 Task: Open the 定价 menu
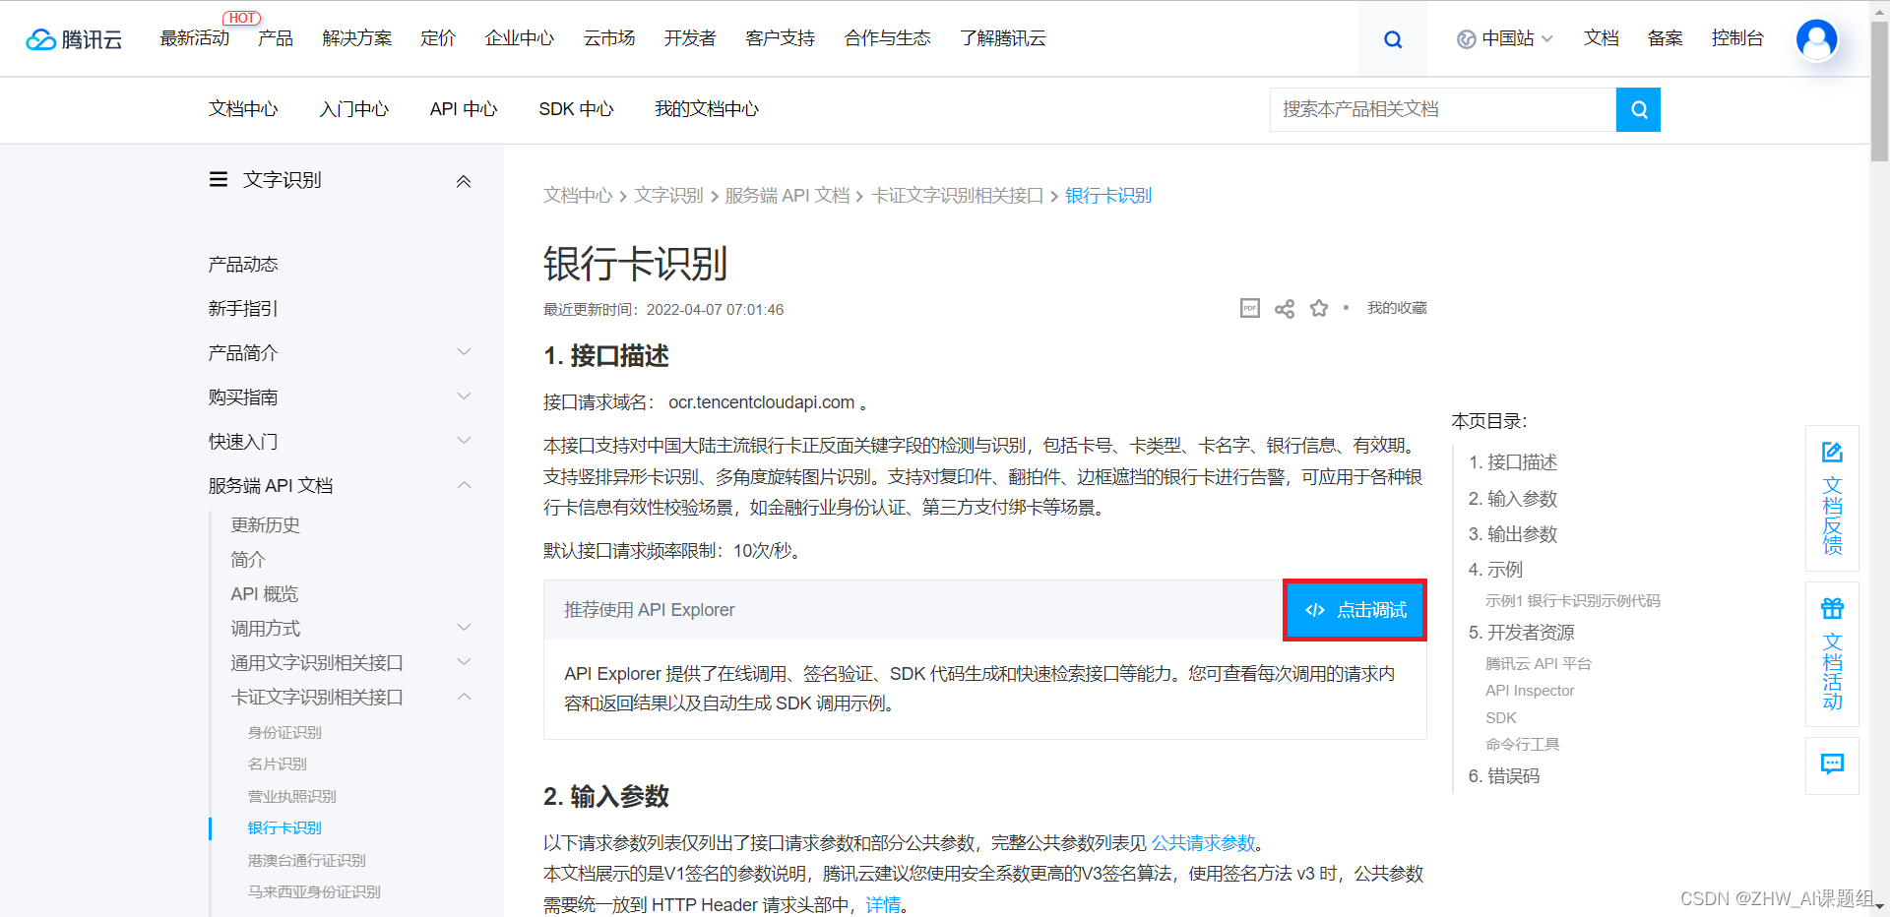438,38
